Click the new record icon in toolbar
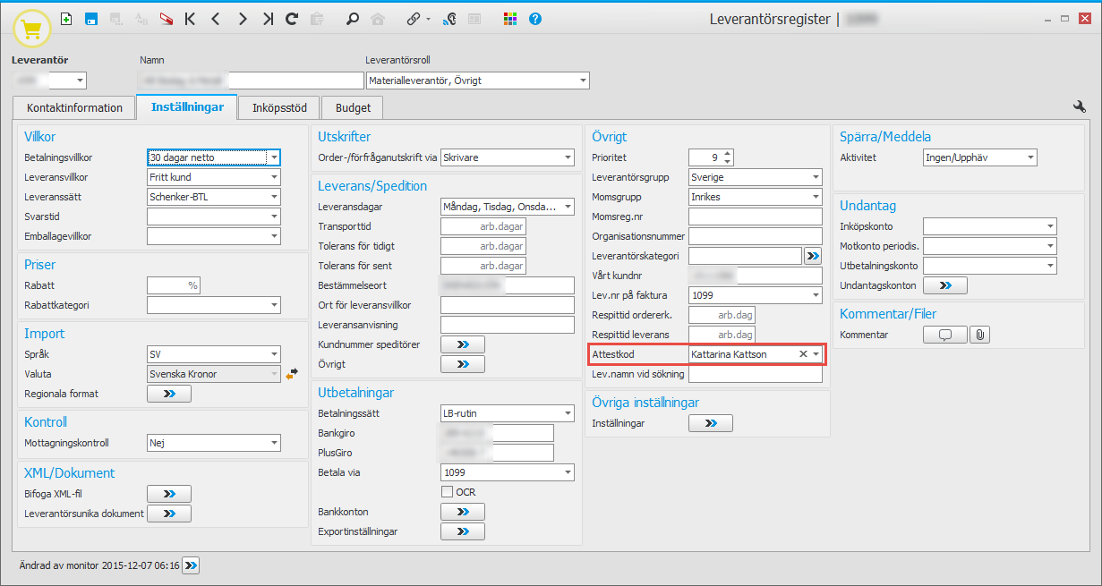 66,19
